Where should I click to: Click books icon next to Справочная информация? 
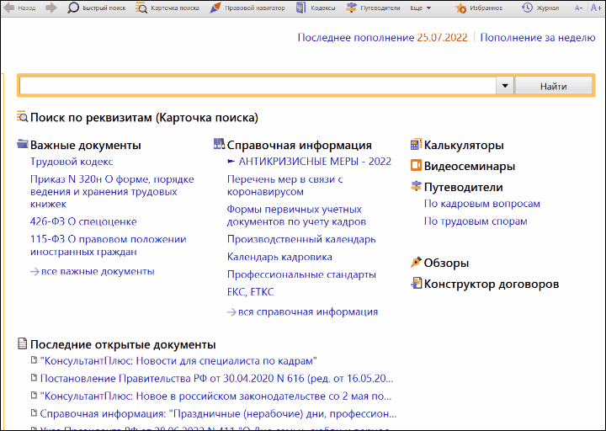(x=219, y=144)
